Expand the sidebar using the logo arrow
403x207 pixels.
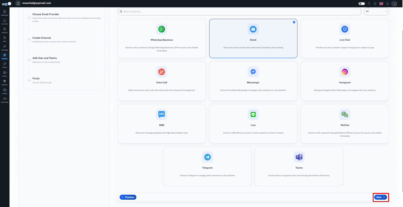pos(10,4)
